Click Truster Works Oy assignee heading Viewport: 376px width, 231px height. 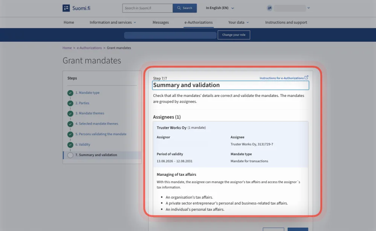[x=171, y=128]
